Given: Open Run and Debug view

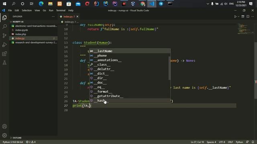Looking at the screenshot, I should [x=4, y=44].
